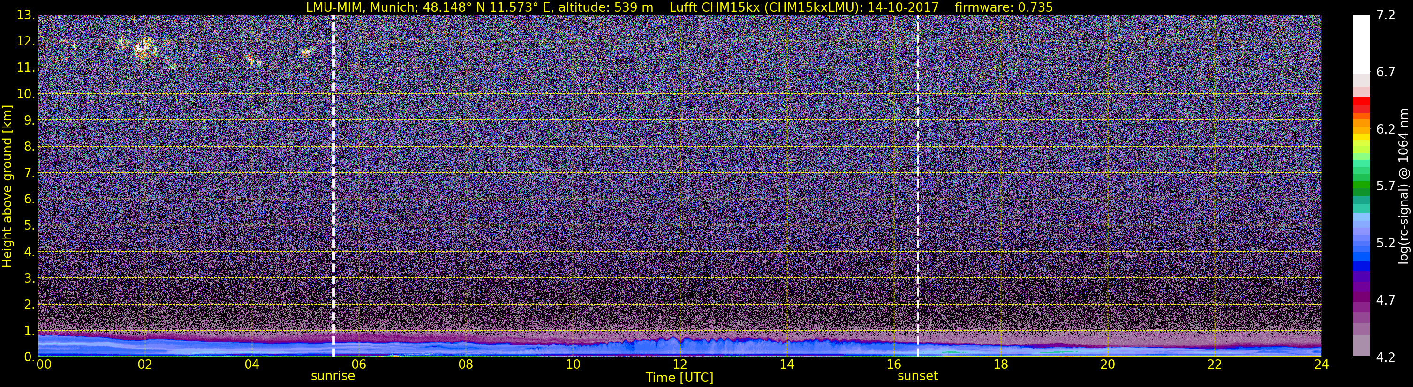Click the time tick label 10
The image size is (1413, 387).
coord(573,365)
